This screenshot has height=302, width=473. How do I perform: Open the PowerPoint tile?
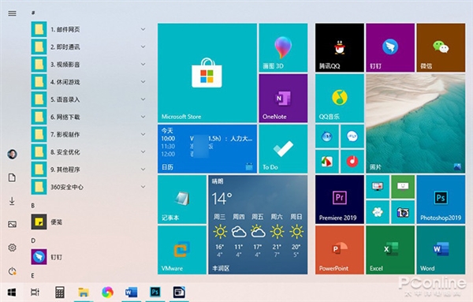point(340,250)
